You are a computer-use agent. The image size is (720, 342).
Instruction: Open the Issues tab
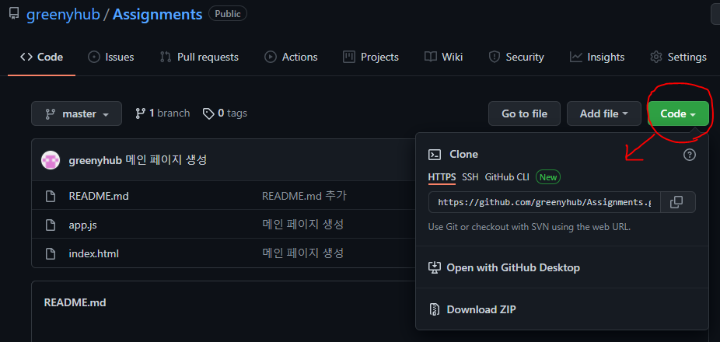point(110,57)
